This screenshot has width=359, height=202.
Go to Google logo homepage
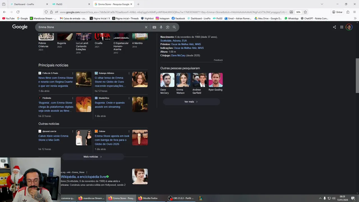click(20, 27)
